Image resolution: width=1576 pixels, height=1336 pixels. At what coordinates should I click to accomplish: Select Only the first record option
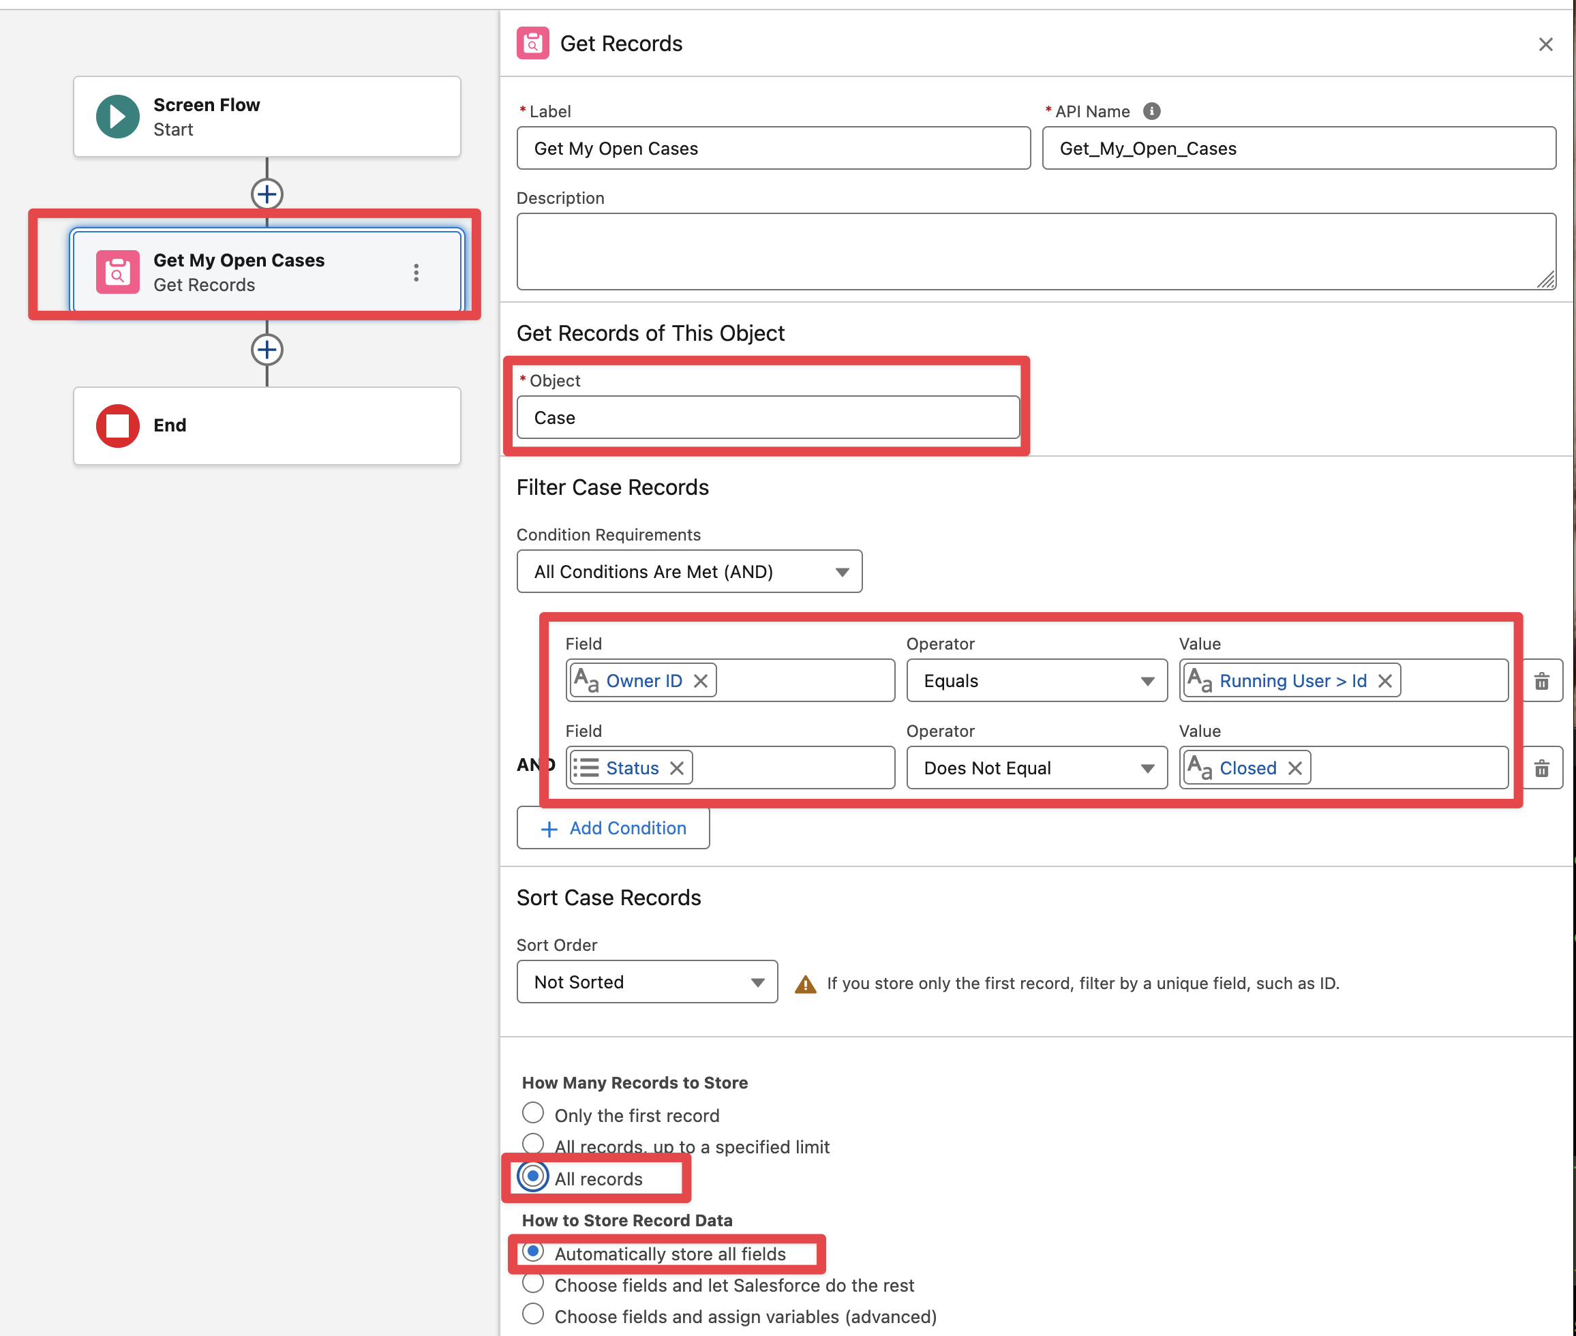point(533,1112)
